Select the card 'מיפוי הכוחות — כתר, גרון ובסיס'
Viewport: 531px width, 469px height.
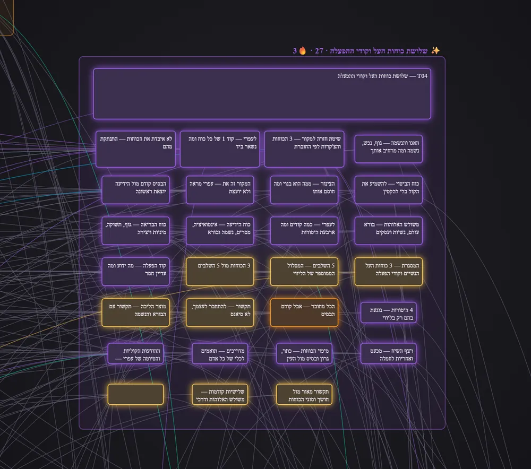click(x=304, y=354)
